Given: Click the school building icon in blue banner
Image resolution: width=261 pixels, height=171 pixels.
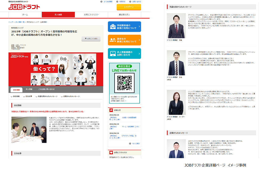Looking at the screenshot, I should (x=113, y=27).
